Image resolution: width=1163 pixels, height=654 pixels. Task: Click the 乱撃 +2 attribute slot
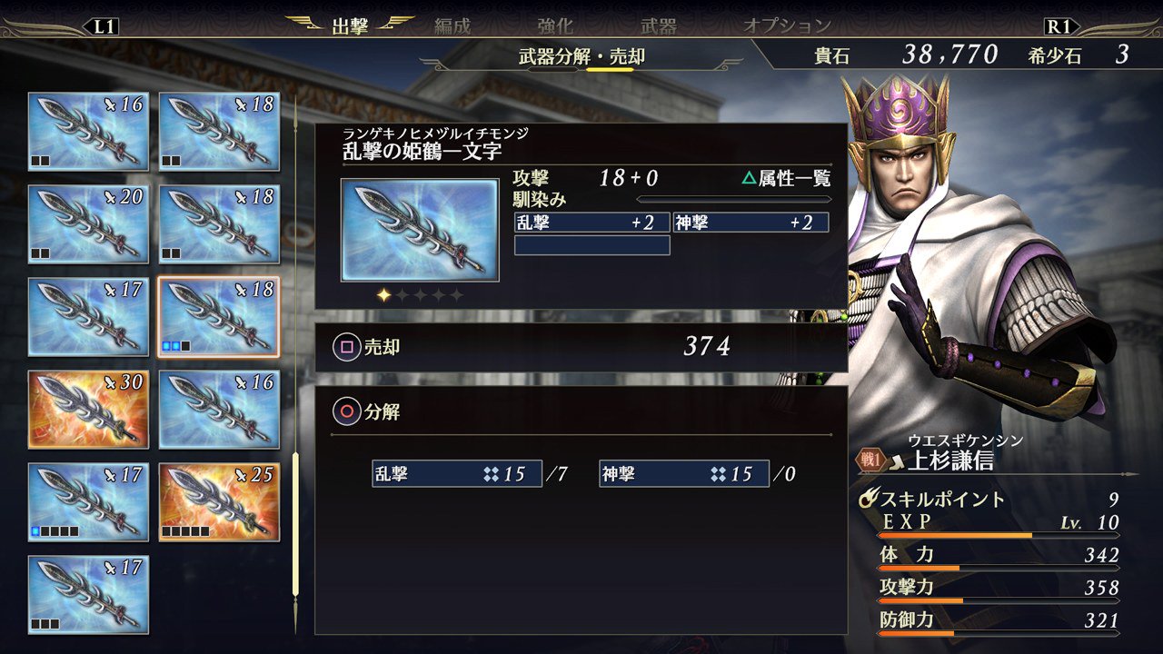coord(592,223)
